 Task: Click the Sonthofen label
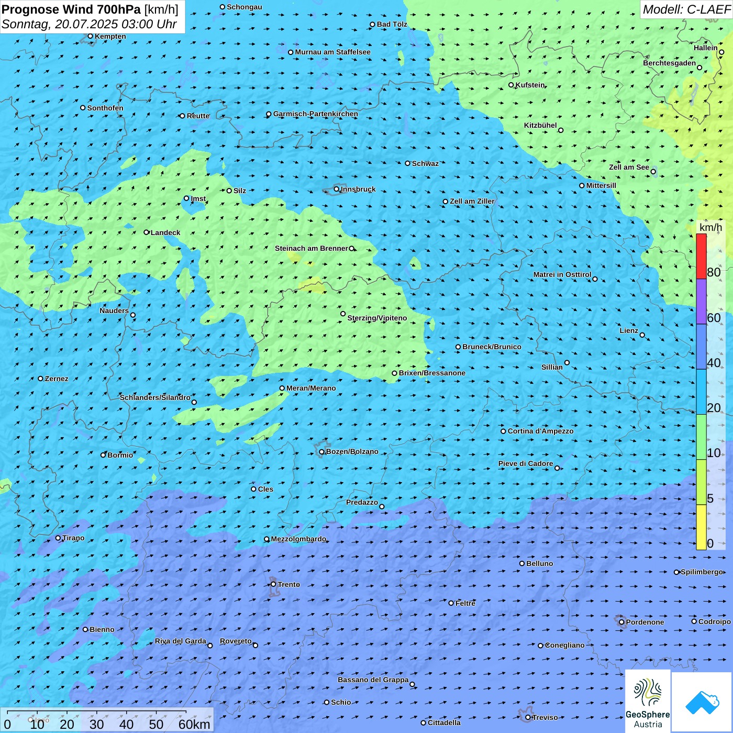(105, 108)
